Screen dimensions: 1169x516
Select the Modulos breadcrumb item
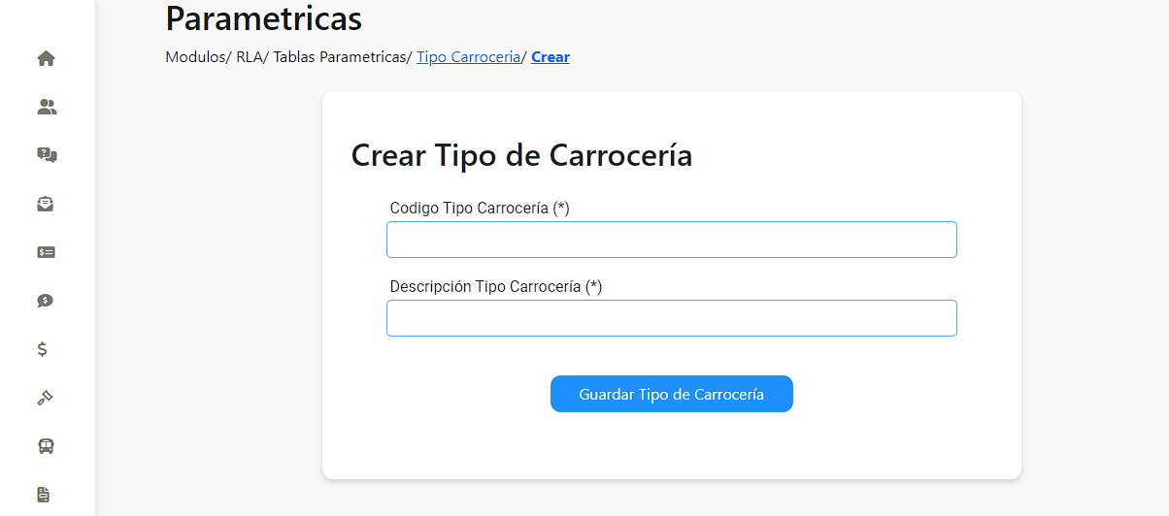[195, 57]
